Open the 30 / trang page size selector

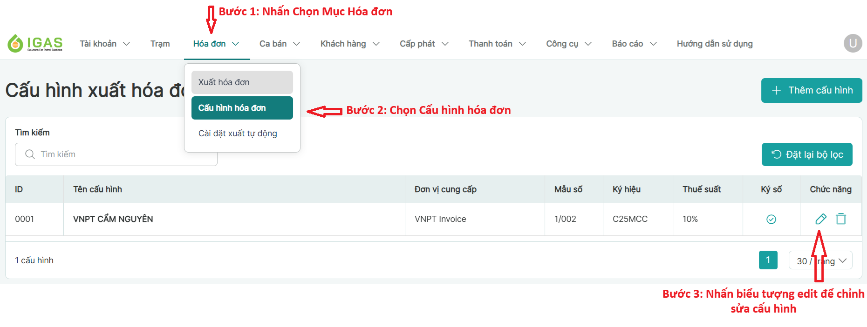click(x=820, y=260)
